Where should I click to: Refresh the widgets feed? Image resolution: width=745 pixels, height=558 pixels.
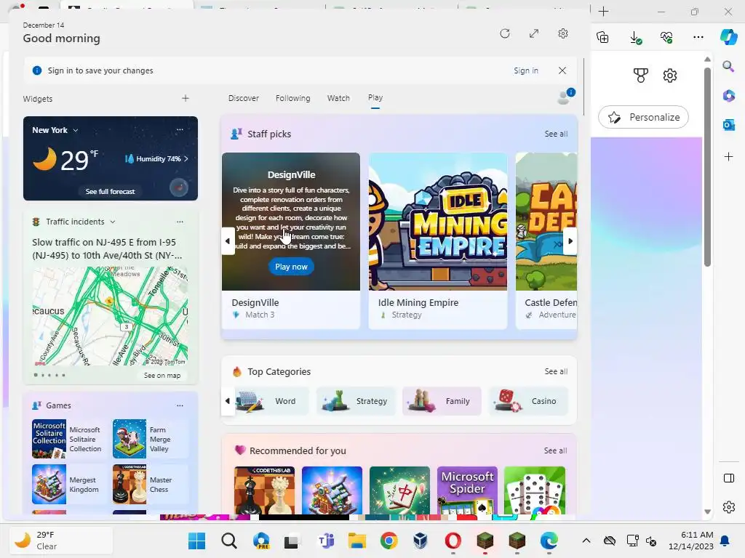click(x=505, y=33)
